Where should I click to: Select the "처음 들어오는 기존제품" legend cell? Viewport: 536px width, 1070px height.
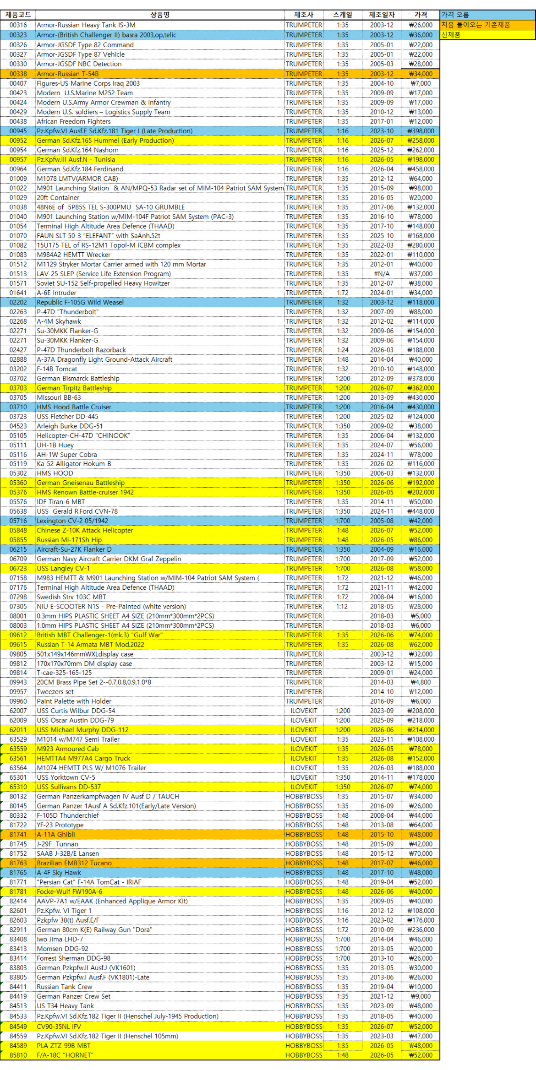tap(487, 25)
